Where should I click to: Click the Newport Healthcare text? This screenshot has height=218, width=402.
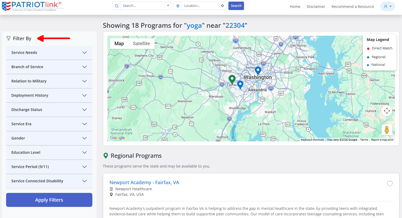(134, 189)
